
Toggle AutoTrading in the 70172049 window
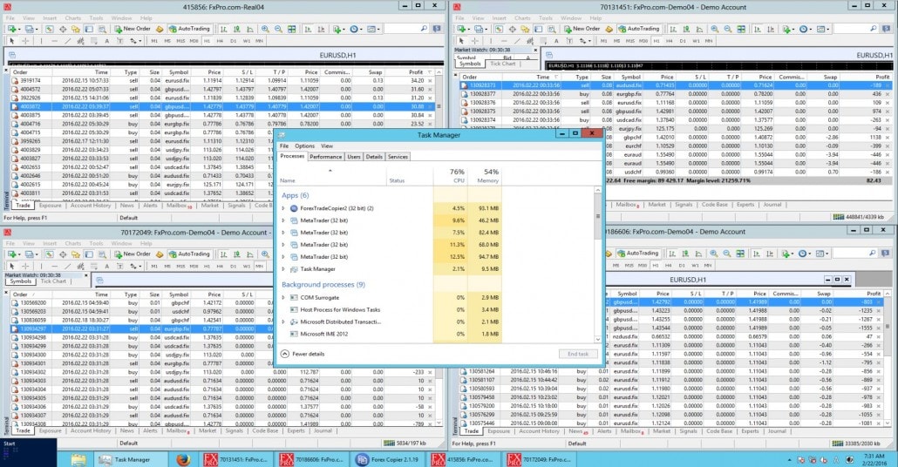pos(188,254)
